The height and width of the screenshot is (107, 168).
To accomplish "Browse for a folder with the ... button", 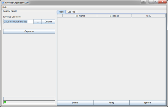I will point(38,22).
